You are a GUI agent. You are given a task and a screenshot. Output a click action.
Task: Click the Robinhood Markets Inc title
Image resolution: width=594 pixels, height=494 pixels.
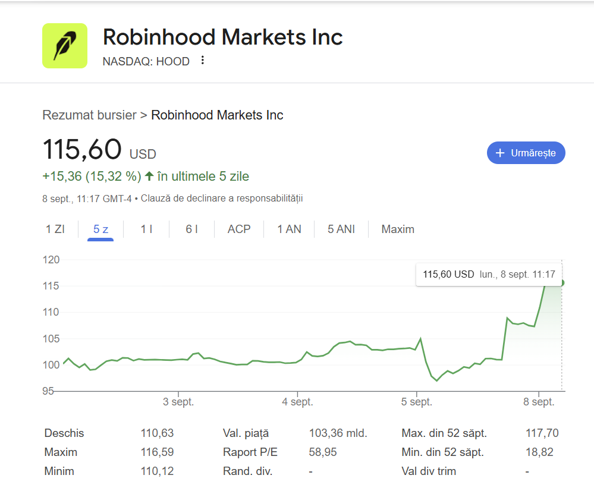pyautogui.click(x=223, y=37)
